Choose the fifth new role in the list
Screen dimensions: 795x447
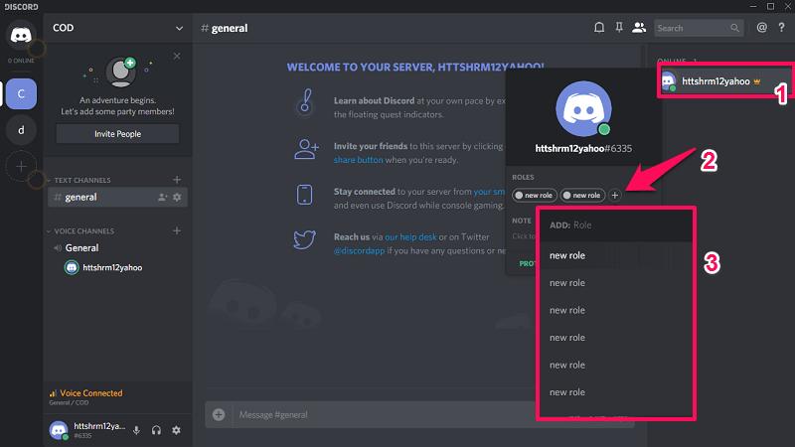(616, 365)
